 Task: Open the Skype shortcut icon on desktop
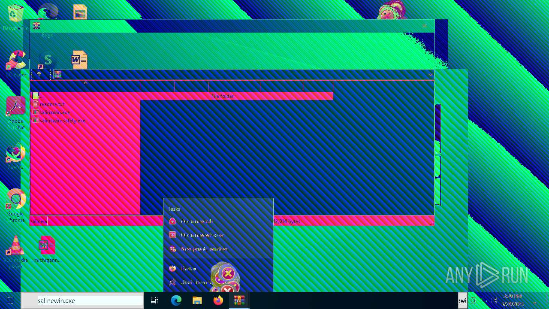pyautogui.click(x=48, y=60)
